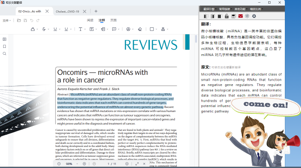
Task: Add a new tab with plus button
Action: 96,11
